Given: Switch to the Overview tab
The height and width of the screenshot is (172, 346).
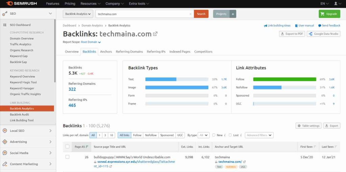Looking at the screenshot, I should 72,52.
